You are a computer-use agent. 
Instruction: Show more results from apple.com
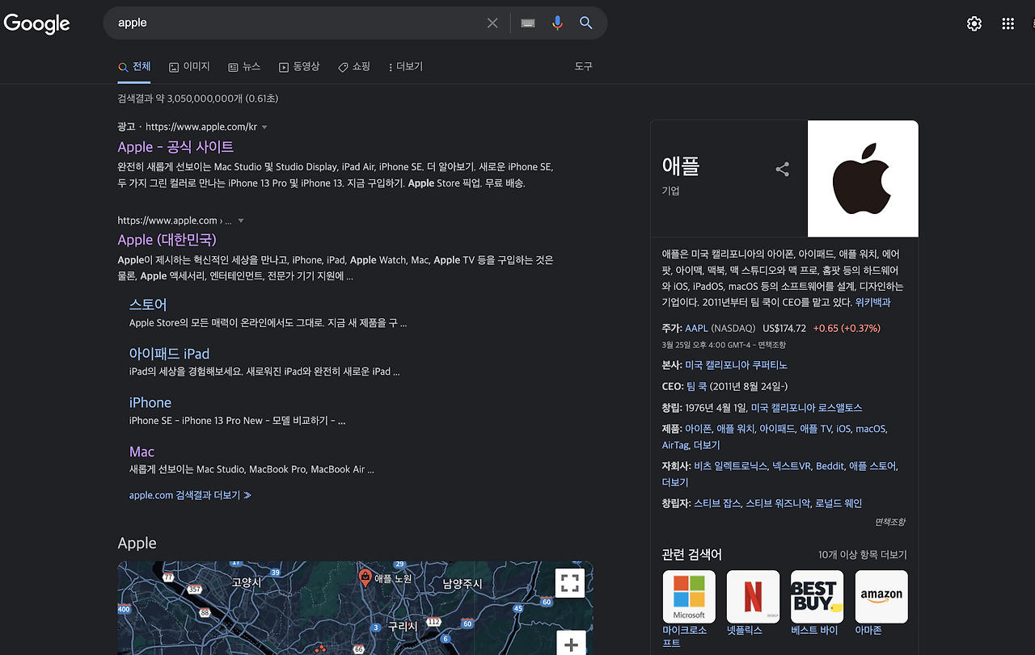tap(190, 495)
